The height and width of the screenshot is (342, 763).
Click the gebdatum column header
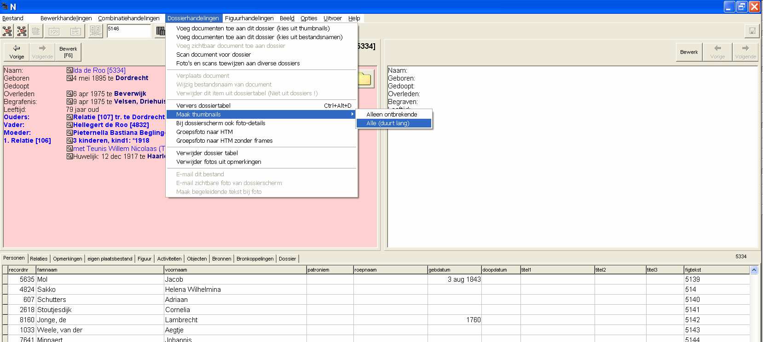pyautogui.click(x=454, y=270)
